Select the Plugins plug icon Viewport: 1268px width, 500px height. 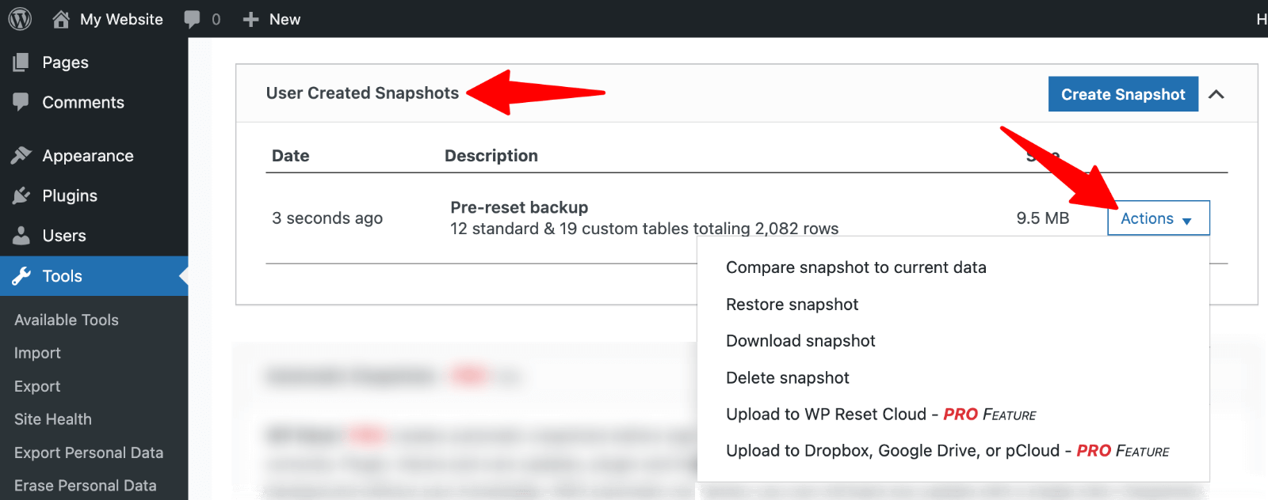[21, 195]
